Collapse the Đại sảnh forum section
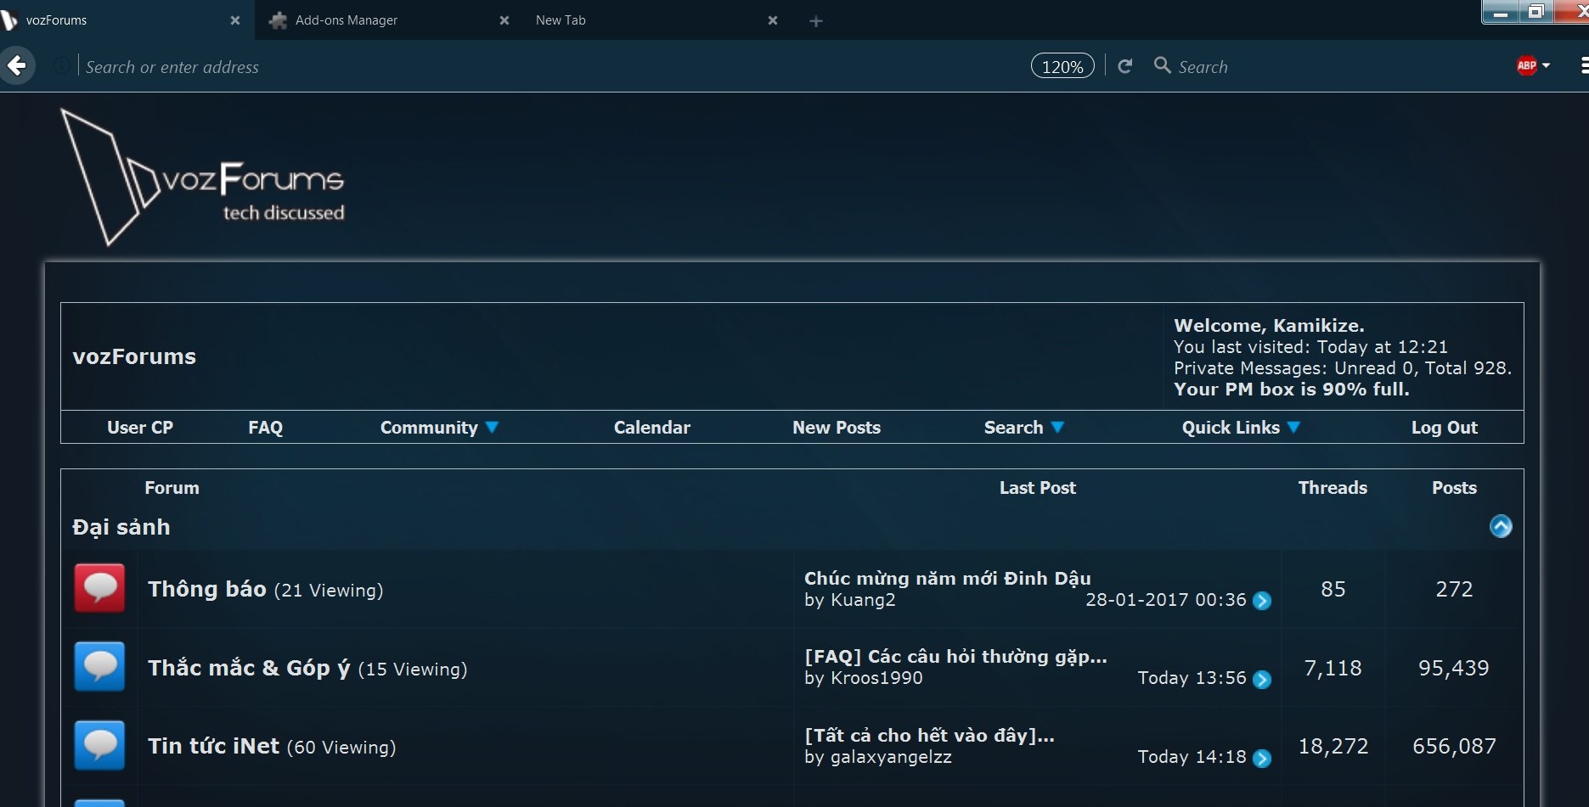The height and width of the screenshot is (807, 1589). (x=1501, y=526)
